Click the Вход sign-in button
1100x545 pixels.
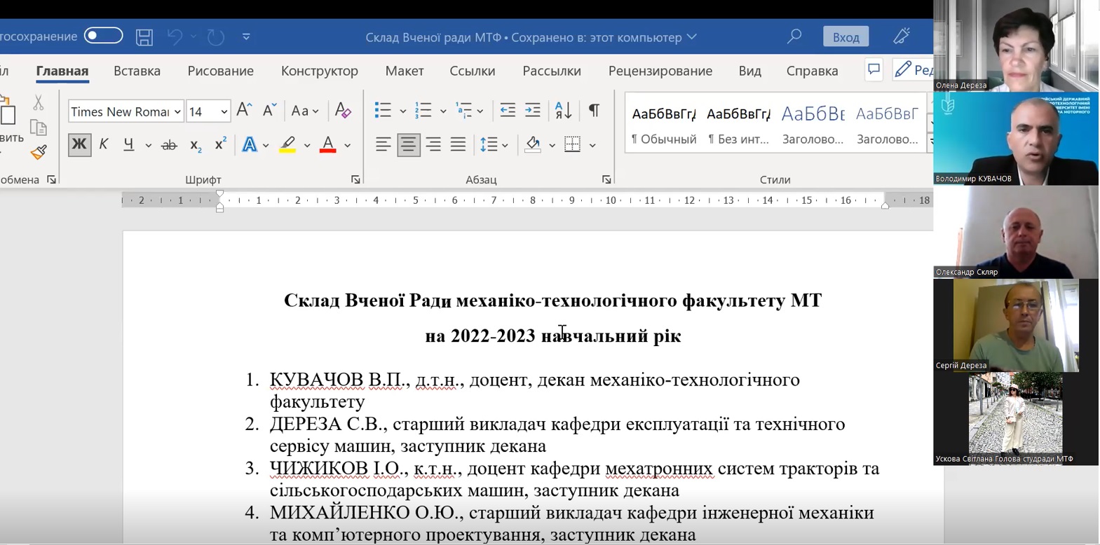click(x=846, y=37)
